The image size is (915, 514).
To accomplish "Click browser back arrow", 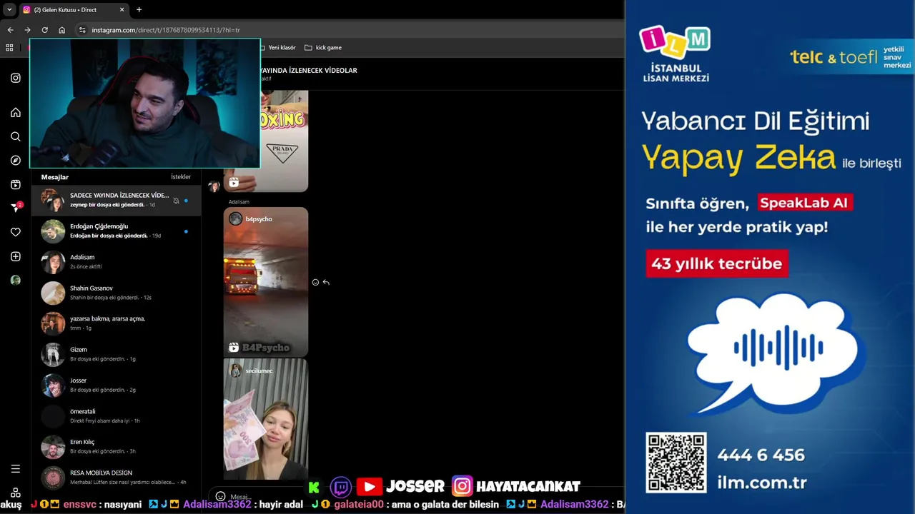I will [x=10, y=30].
